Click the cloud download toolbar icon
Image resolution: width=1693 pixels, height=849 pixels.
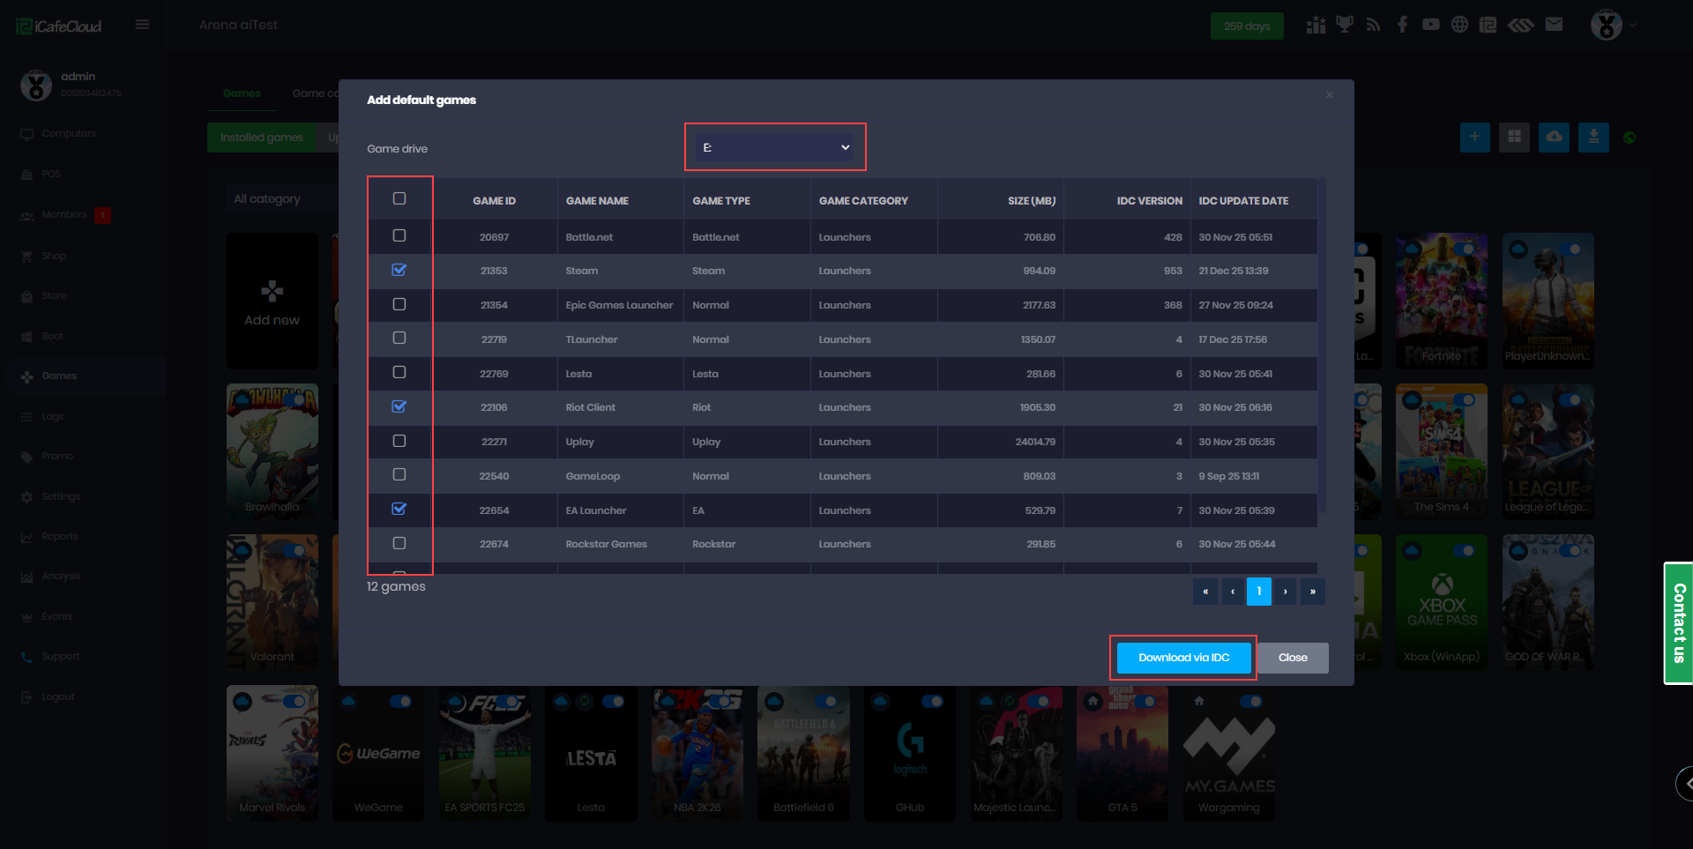click(1554, 137)
